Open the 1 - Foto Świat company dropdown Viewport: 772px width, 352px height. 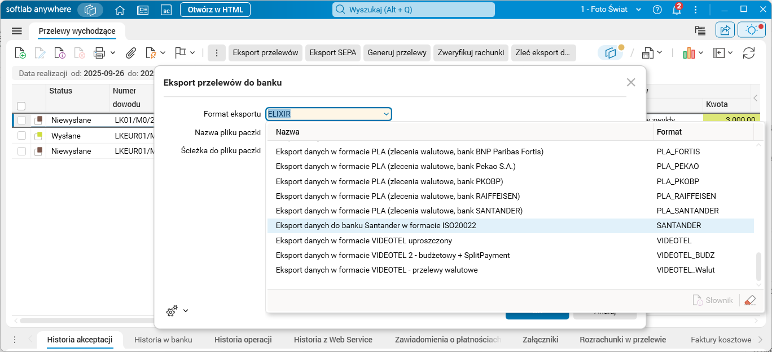(x=611, y=10)
